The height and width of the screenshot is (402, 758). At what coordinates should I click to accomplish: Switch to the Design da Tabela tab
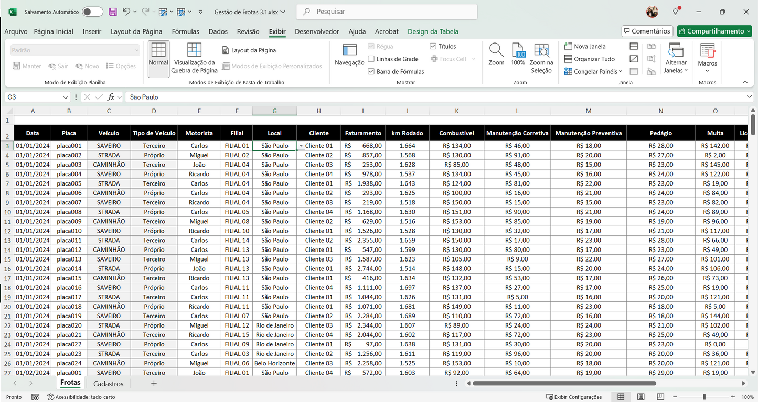click(433, 31)
